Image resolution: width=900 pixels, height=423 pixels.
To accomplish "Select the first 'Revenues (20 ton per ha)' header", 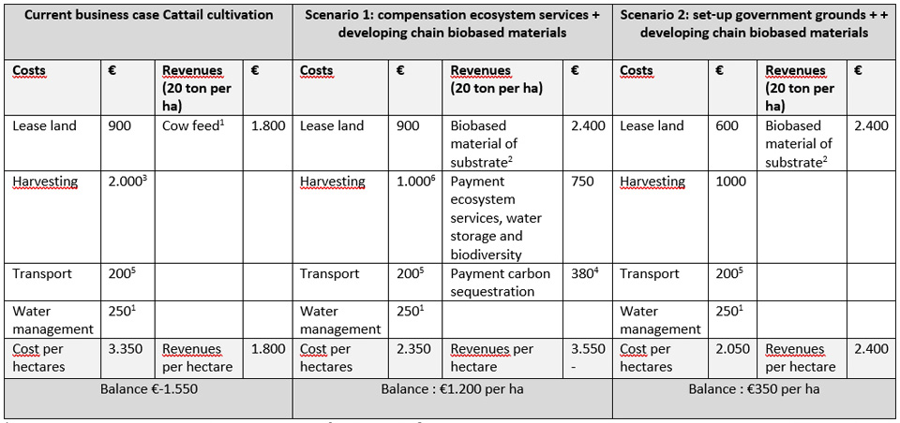I will tap(199, 88).
